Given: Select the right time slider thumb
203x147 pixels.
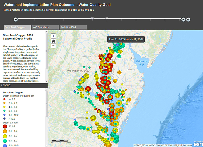Looking at the screenshot, I should [107, 18].
